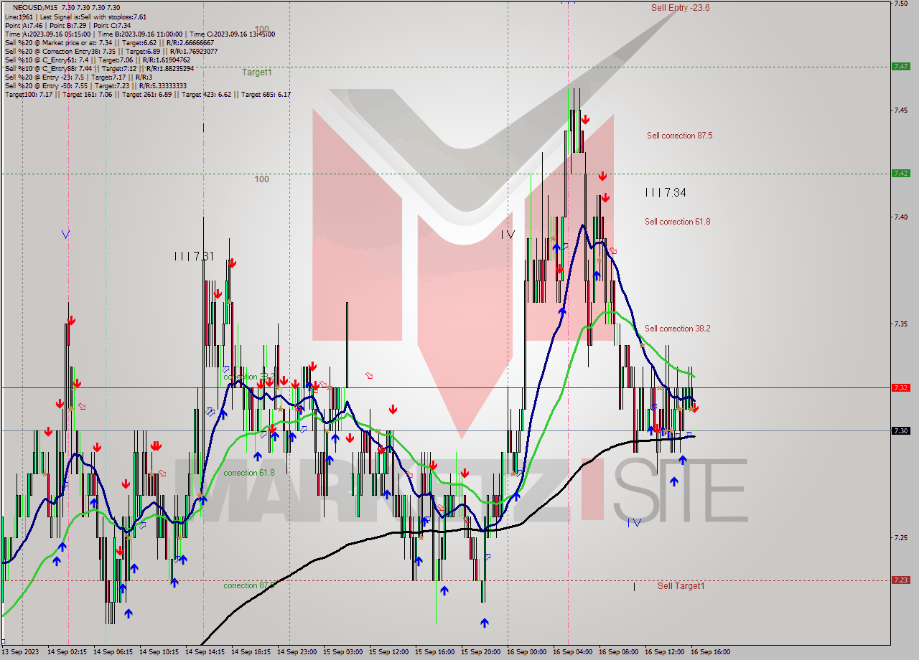This screenshot has width=919, height=660.
Task: Click the '14 Sep 06:15' time axis label
Action: [113, 652]
